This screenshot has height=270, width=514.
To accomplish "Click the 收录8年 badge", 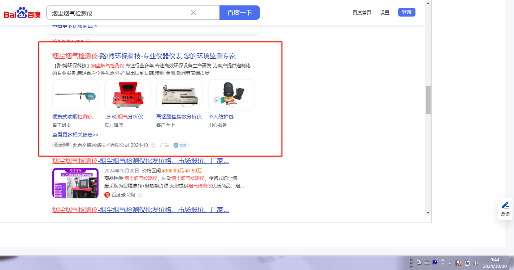I will pyautogui.click(x=62, y=145).
